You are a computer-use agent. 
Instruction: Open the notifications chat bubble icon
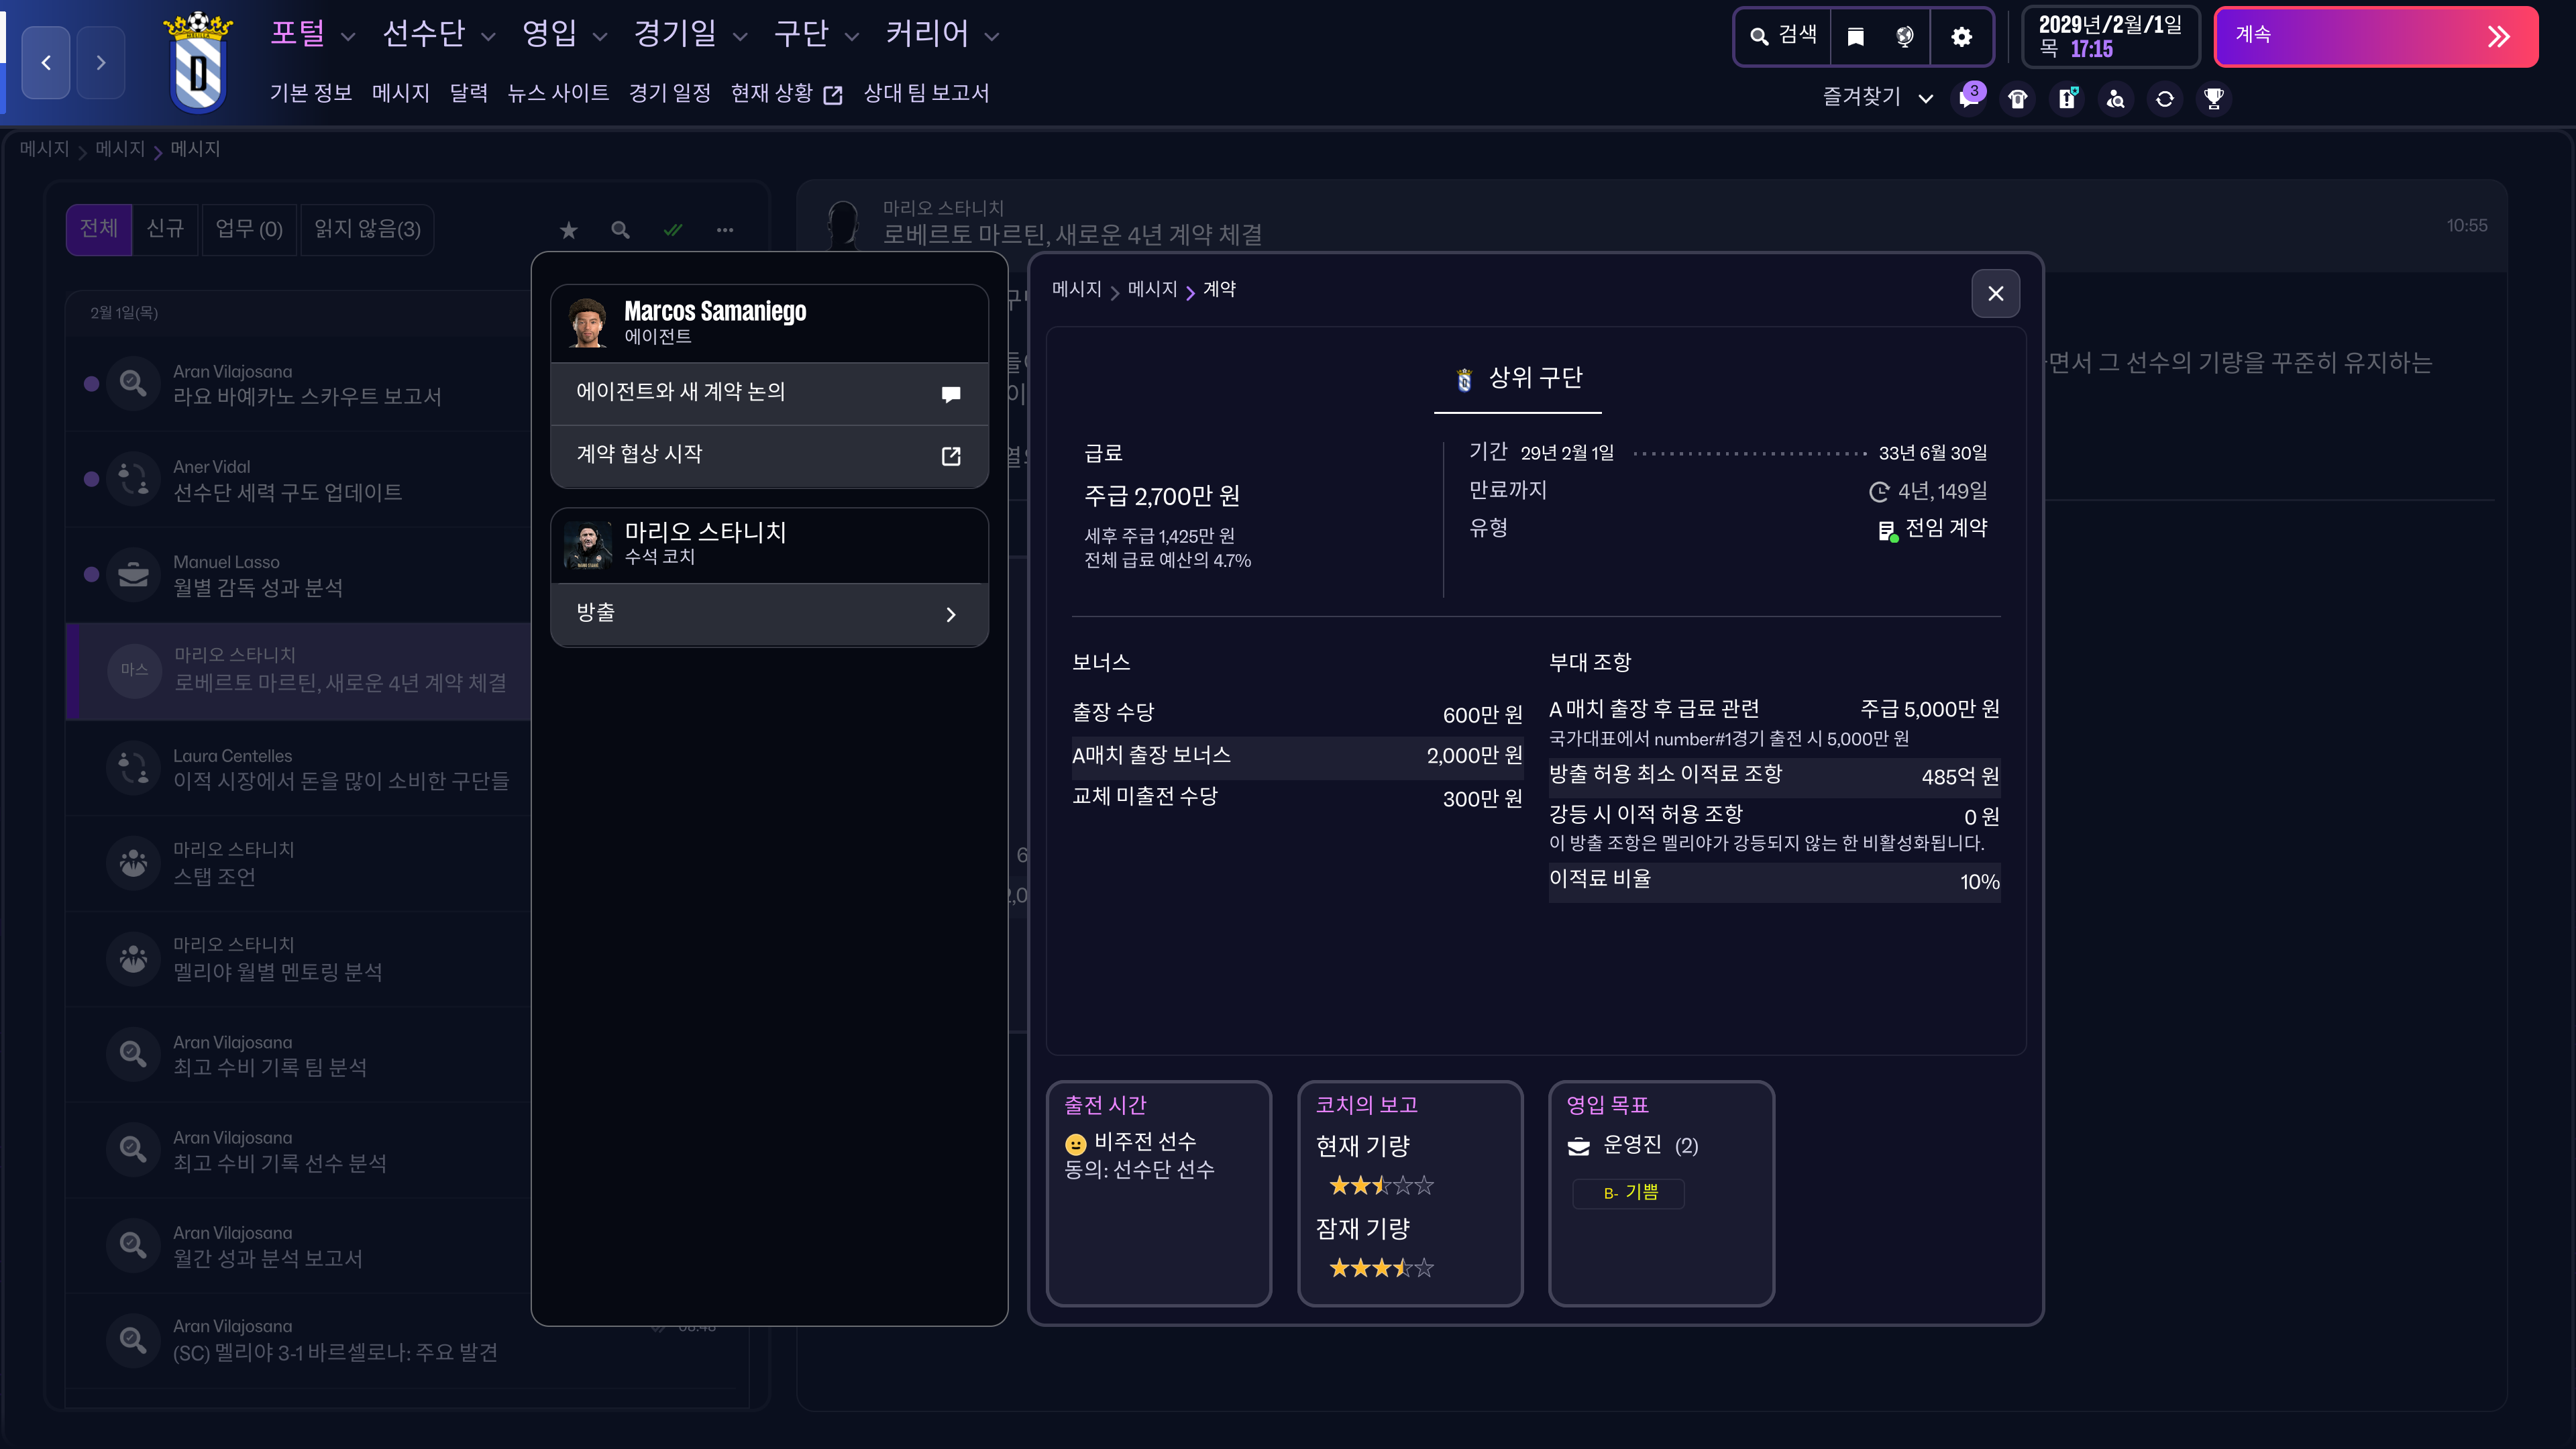click(x=1969, y=98)
